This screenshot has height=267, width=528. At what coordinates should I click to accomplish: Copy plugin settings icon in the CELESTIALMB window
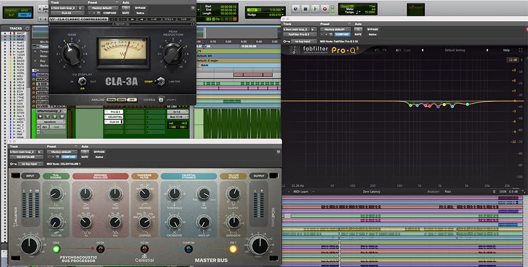tap(57, 157)
